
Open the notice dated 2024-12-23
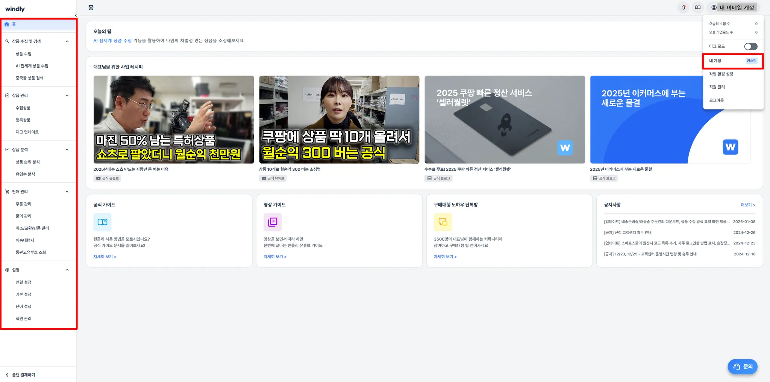point(679,243)
